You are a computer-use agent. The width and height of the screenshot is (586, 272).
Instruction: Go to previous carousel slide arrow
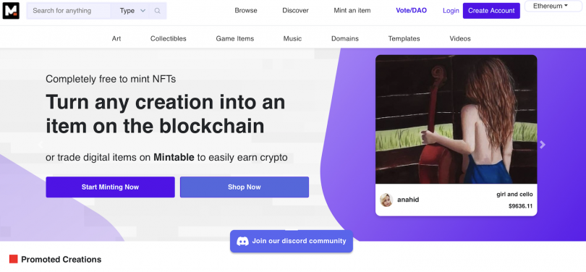(x=41, y=145)
